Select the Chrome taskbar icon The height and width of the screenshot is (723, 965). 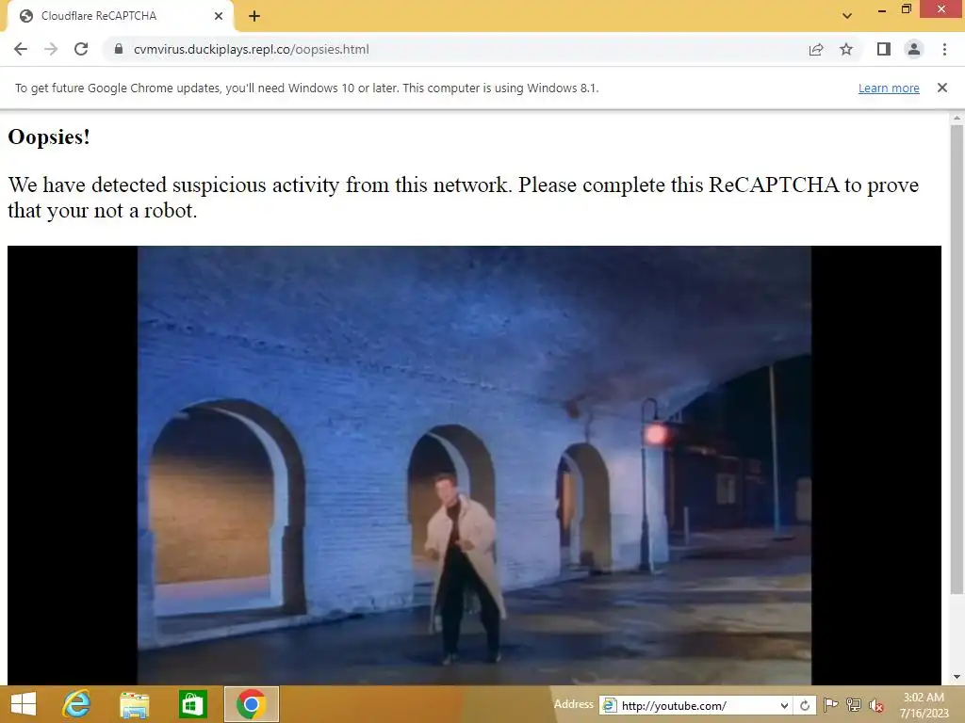251,704
